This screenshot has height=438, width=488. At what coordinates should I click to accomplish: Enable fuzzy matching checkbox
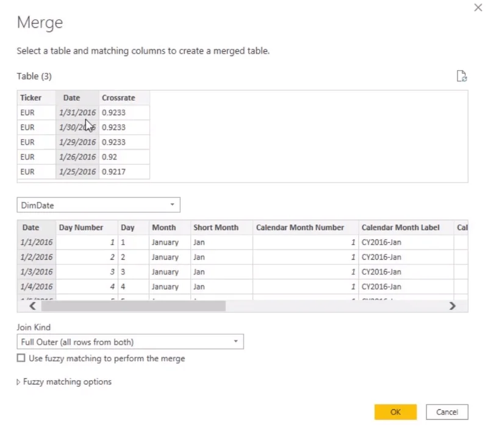click(x=21, y=358)
